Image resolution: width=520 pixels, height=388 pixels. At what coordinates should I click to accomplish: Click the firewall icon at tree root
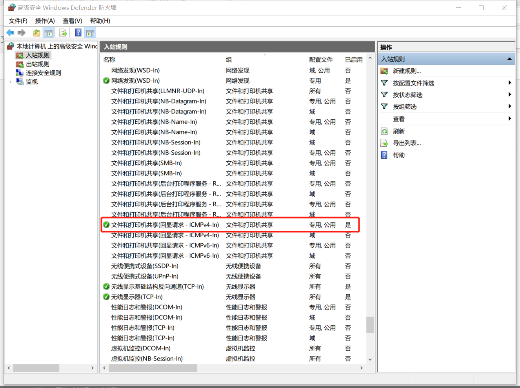point(11,46)
